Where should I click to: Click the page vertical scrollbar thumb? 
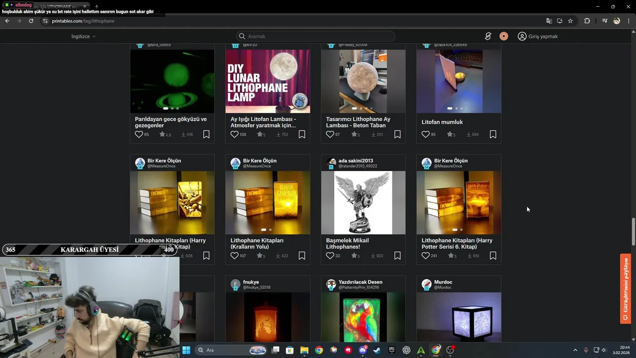click(633, 231)
